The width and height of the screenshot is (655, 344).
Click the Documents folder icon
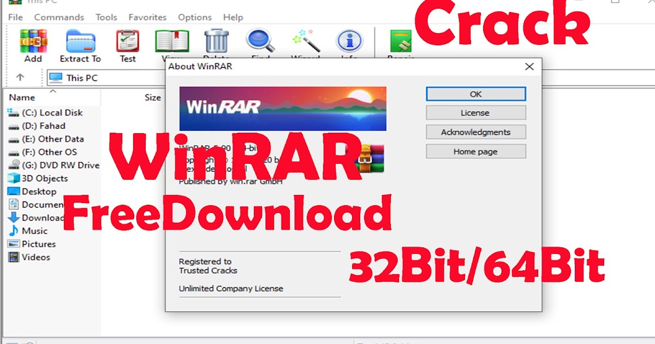pos(13,204)
